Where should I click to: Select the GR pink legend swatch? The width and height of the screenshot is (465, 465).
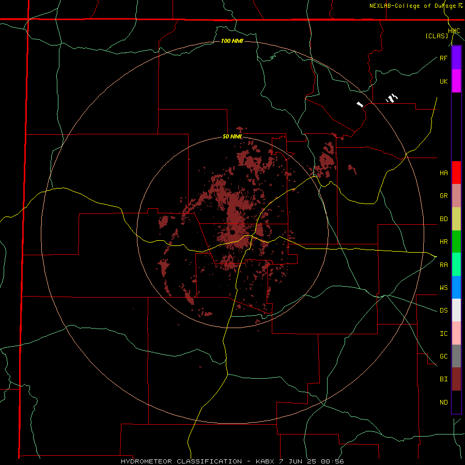[x=456, y=195]
